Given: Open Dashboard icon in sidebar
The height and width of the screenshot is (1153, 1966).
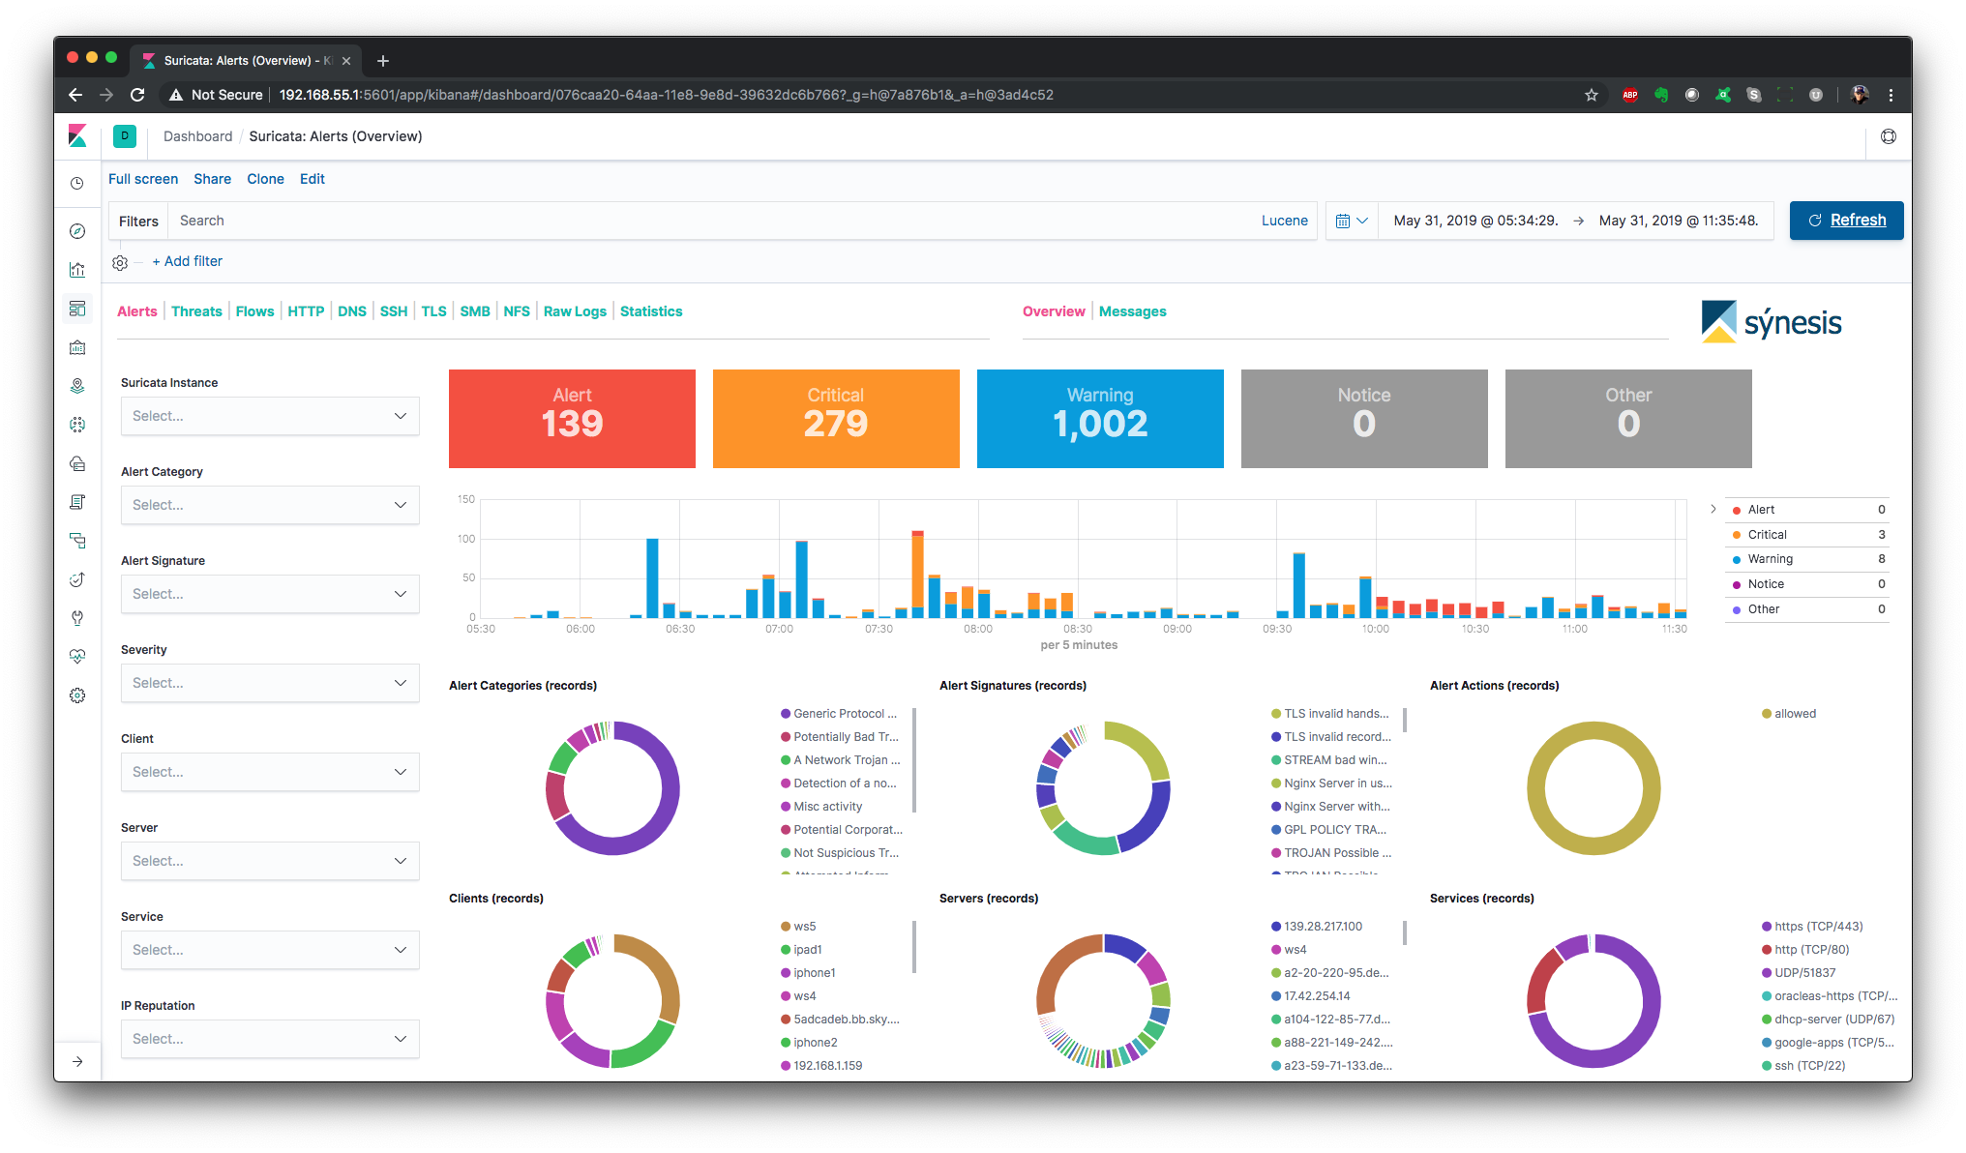Looking at the screenshot, I should 77,309.
